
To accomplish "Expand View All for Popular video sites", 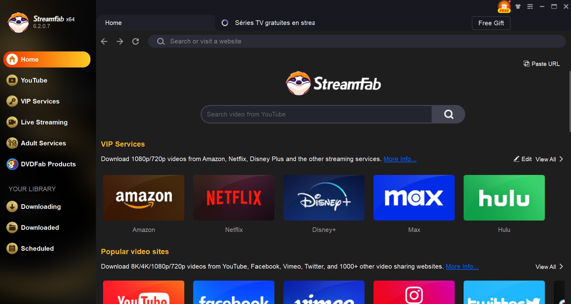I will click(x=549, y=267).
